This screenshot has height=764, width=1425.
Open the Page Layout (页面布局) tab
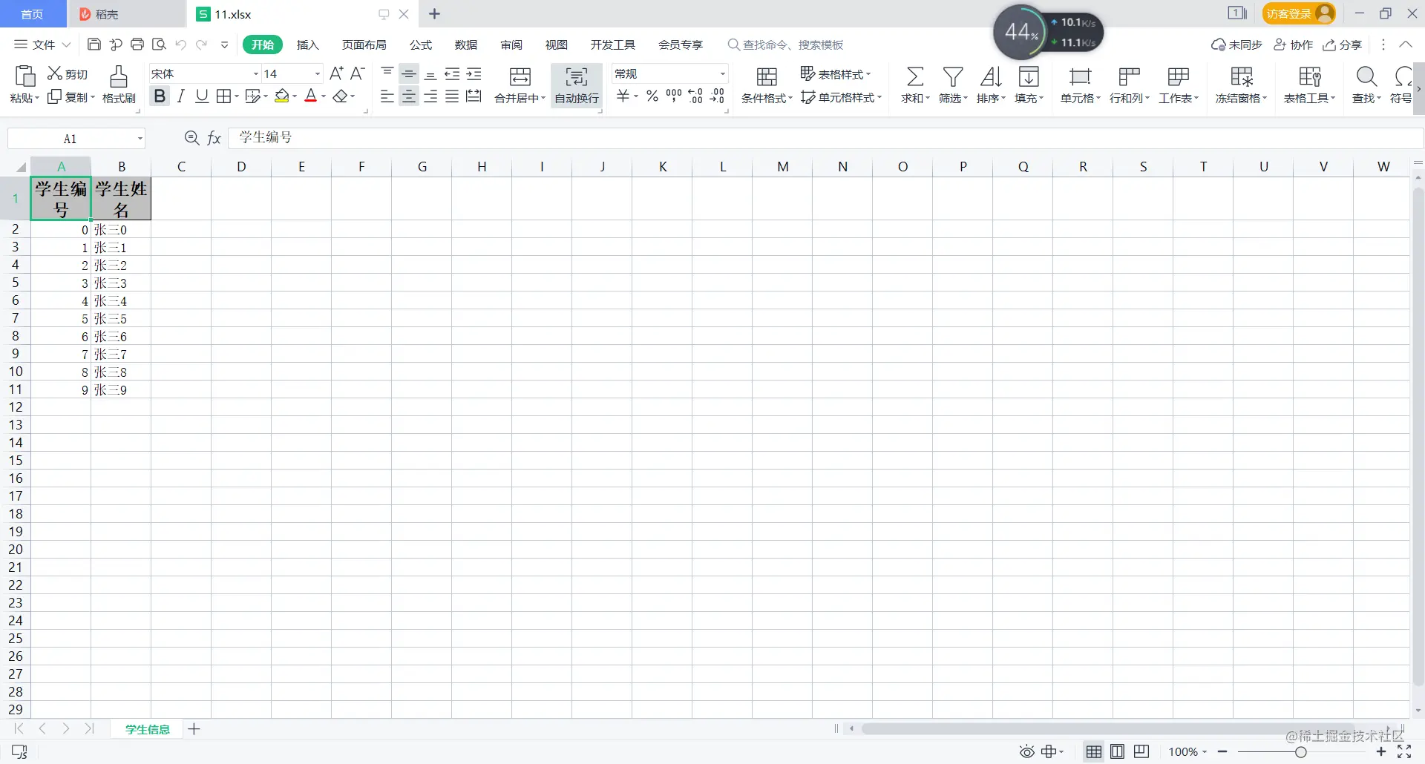364,45
